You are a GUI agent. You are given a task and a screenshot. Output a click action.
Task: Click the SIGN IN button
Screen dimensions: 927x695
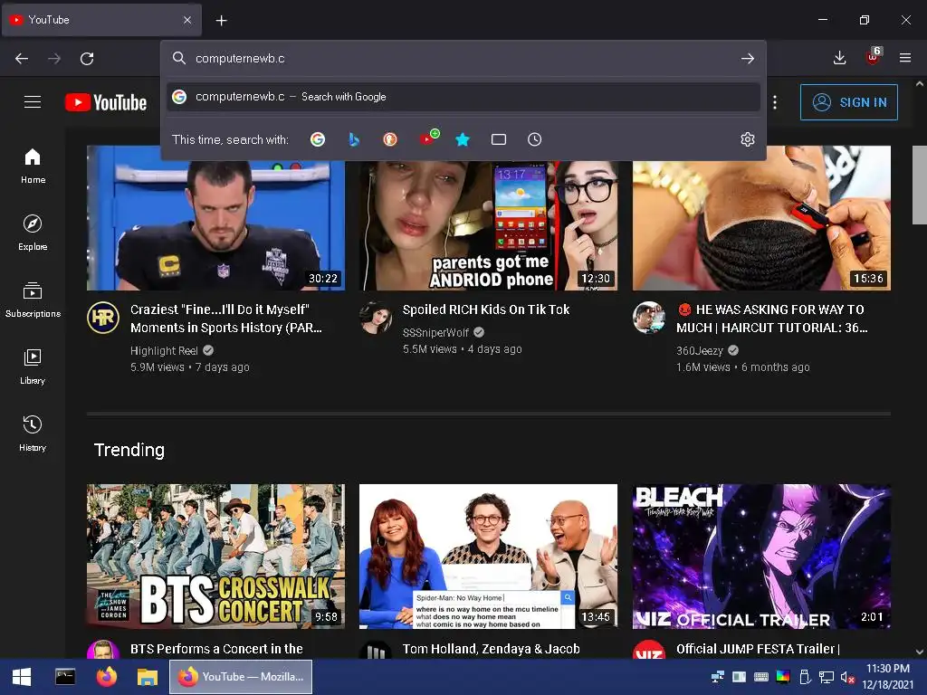[848, 102]
